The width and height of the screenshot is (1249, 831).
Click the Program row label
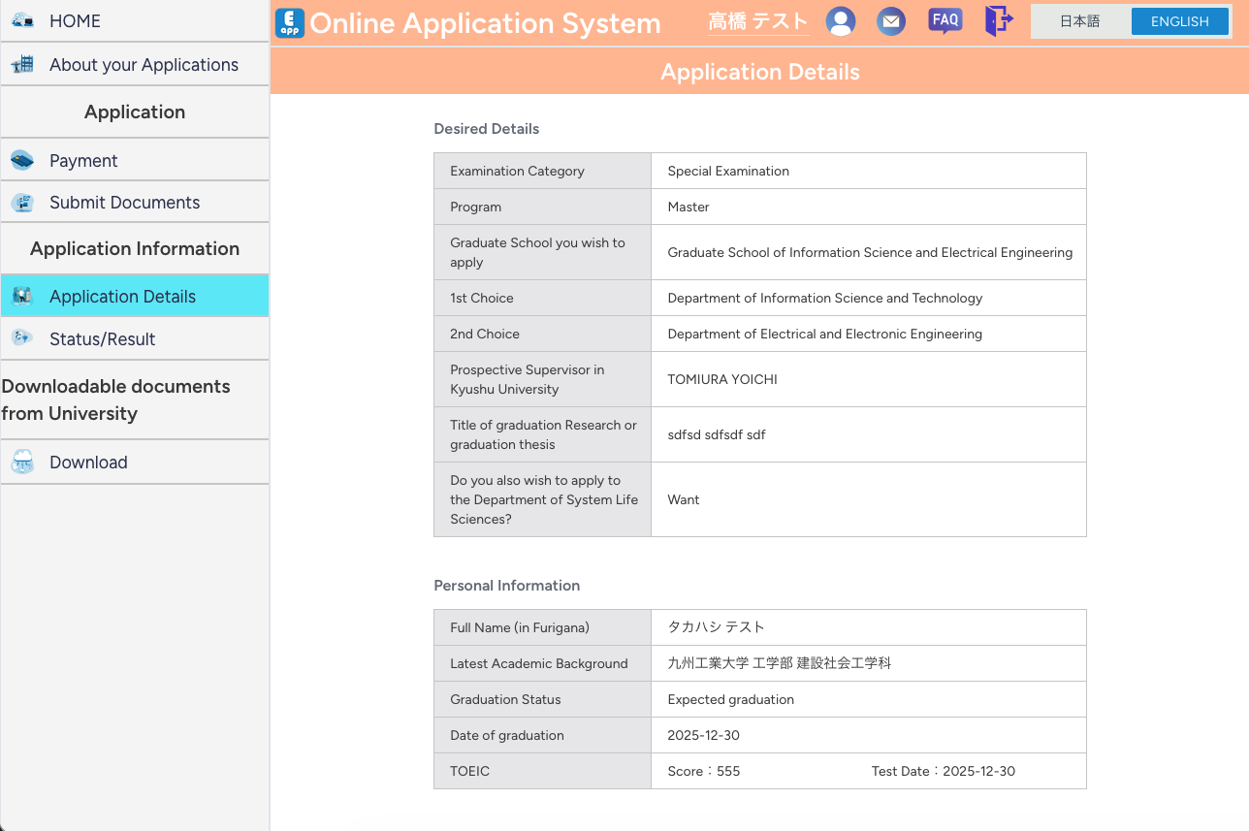tap(476, 207)
